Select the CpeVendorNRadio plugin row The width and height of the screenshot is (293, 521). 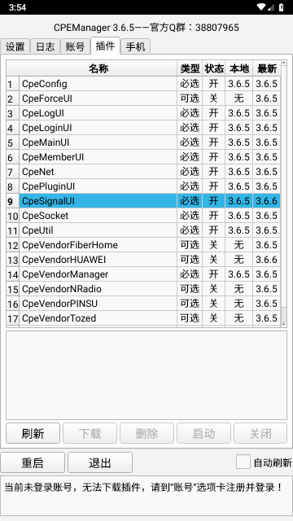143,289
